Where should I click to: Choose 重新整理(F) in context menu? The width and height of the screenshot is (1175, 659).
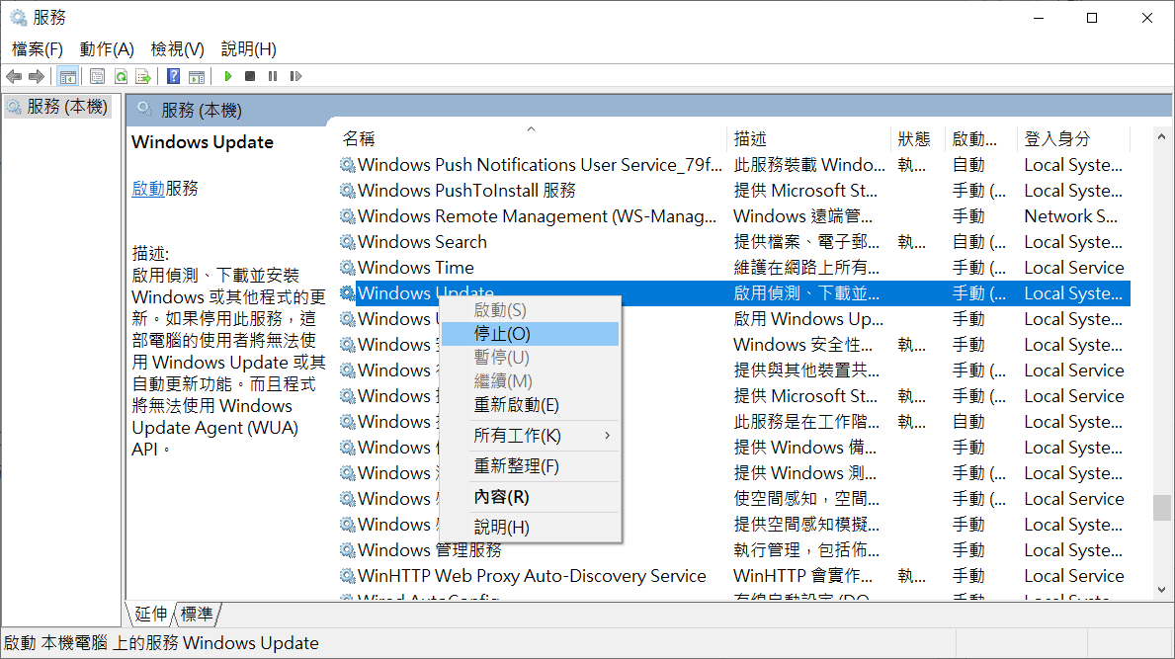tap(530, 466)
